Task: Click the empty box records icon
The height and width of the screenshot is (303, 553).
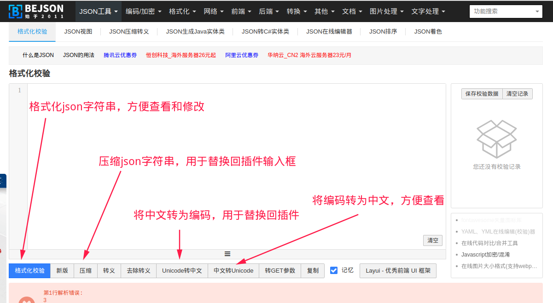Action: 496,139
